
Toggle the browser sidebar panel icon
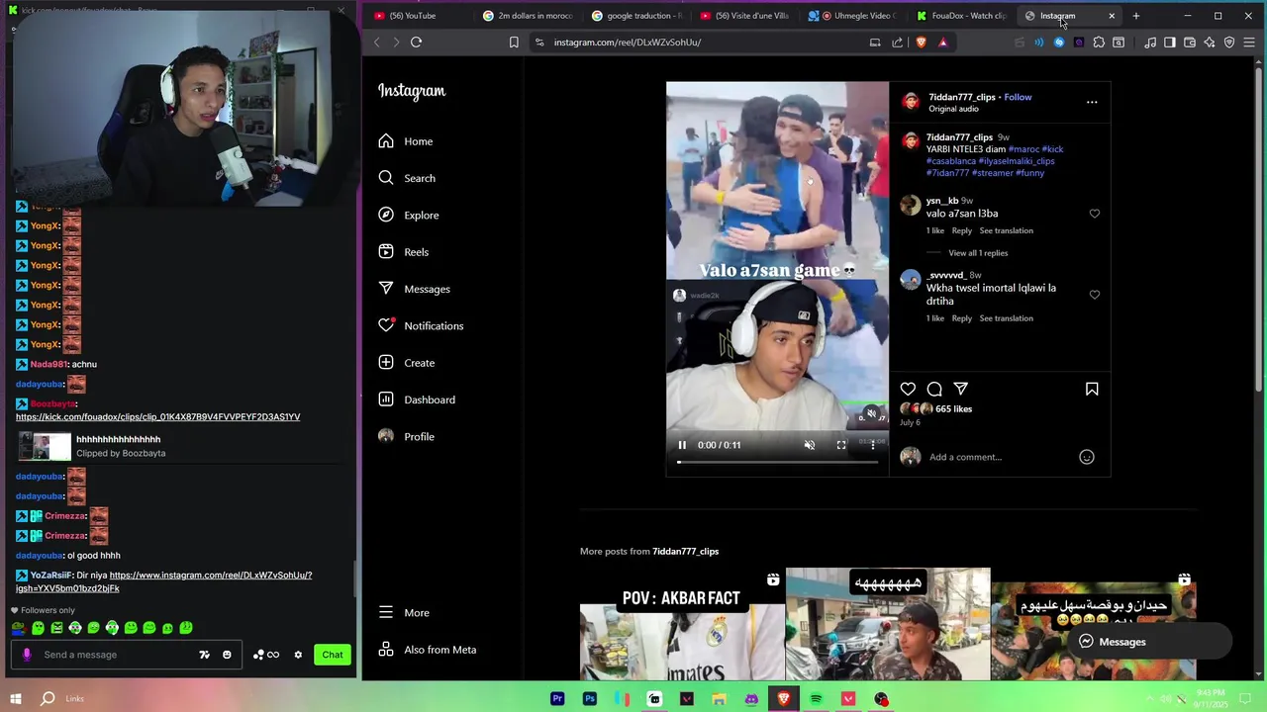click(x=1170, y=43)
